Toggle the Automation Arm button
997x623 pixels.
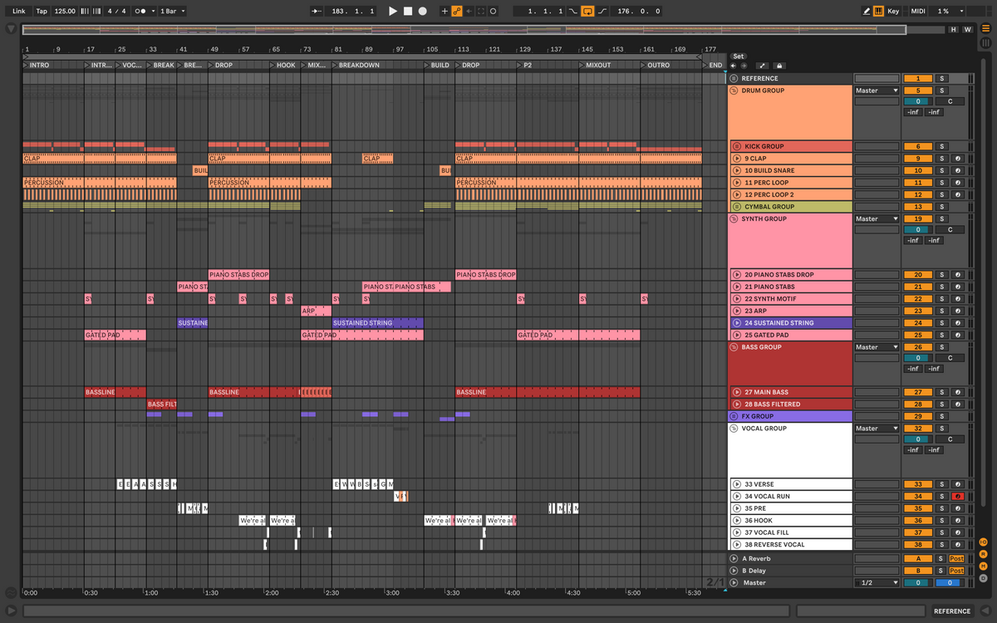point(456,12)
